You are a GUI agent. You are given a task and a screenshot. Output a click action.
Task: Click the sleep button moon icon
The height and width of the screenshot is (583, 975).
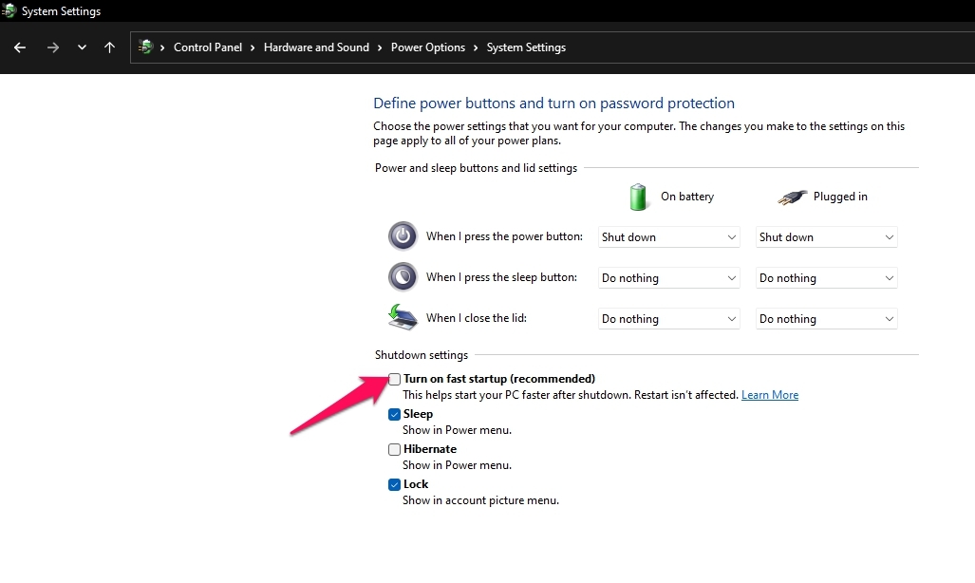point(403,277)
